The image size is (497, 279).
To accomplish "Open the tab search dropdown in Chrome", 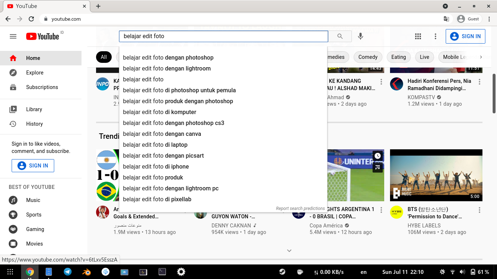I will coord(445,6).
